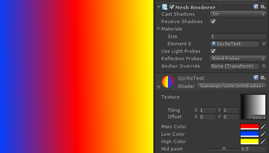Click the Mesh Renderer title text
This screenshot has height=153, width=269.
point(196,7)
